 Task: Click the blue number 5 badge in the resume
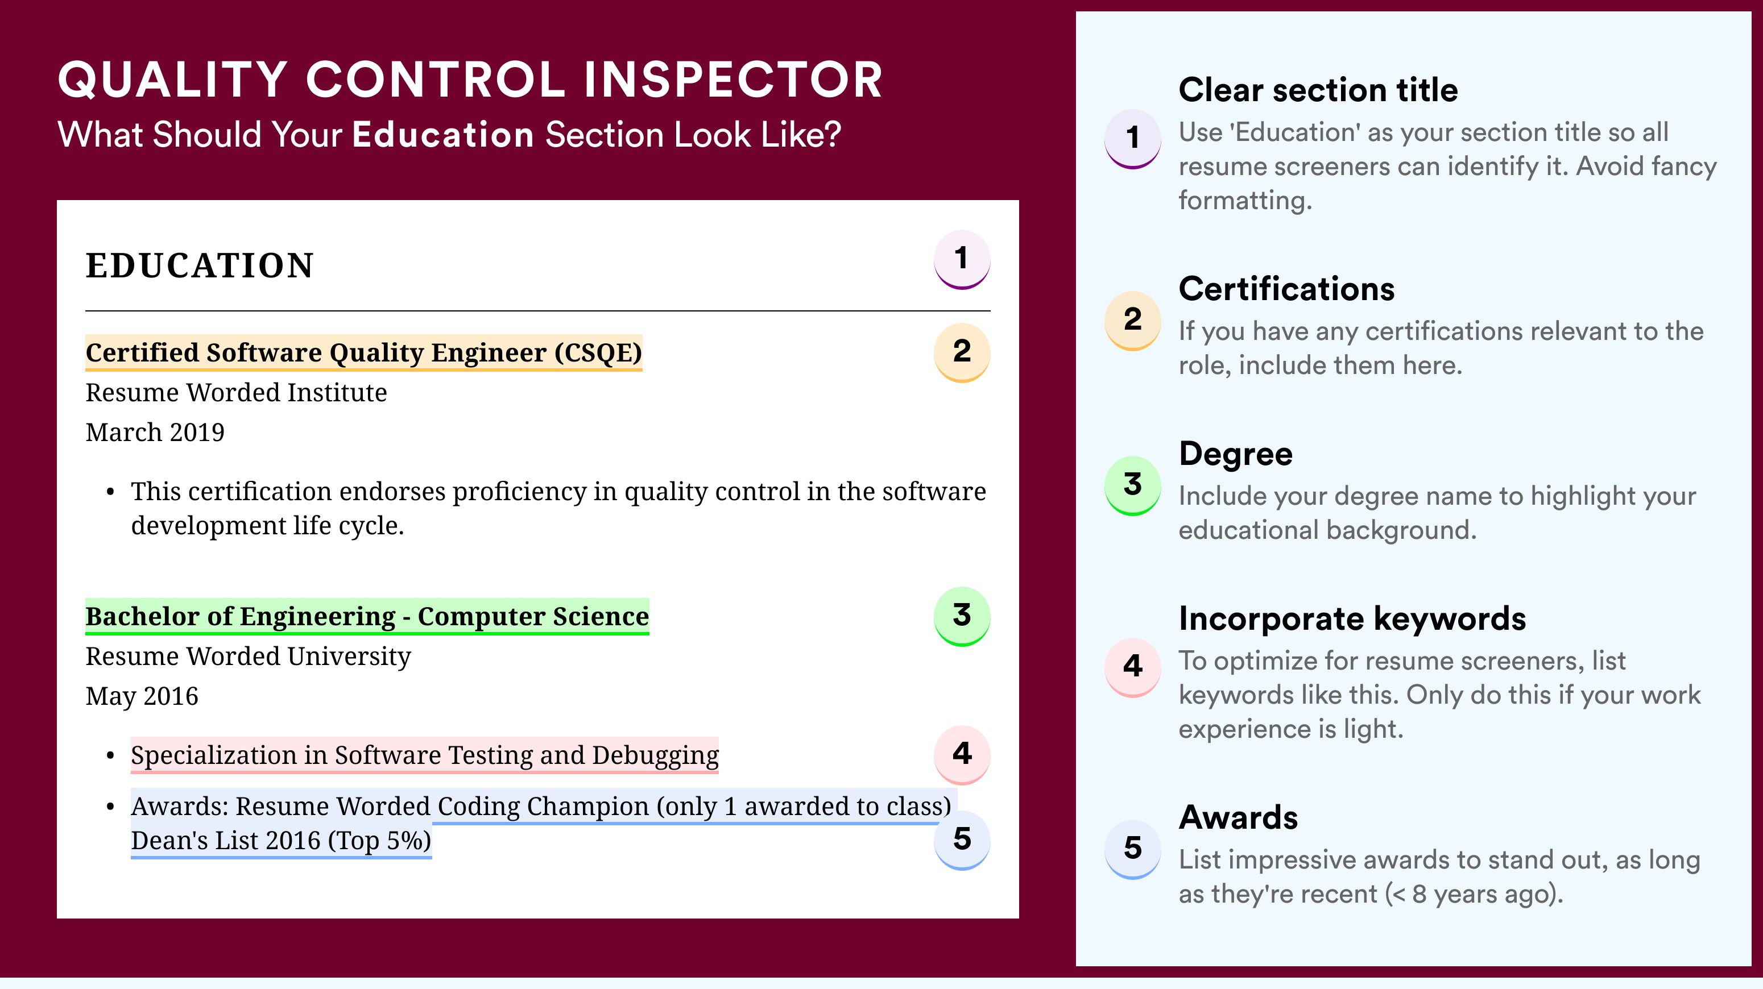click(962, 839)
